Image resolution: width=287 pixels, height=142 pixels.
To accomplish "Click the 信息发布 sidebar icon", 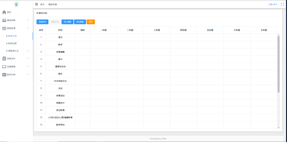I will 4,59.
